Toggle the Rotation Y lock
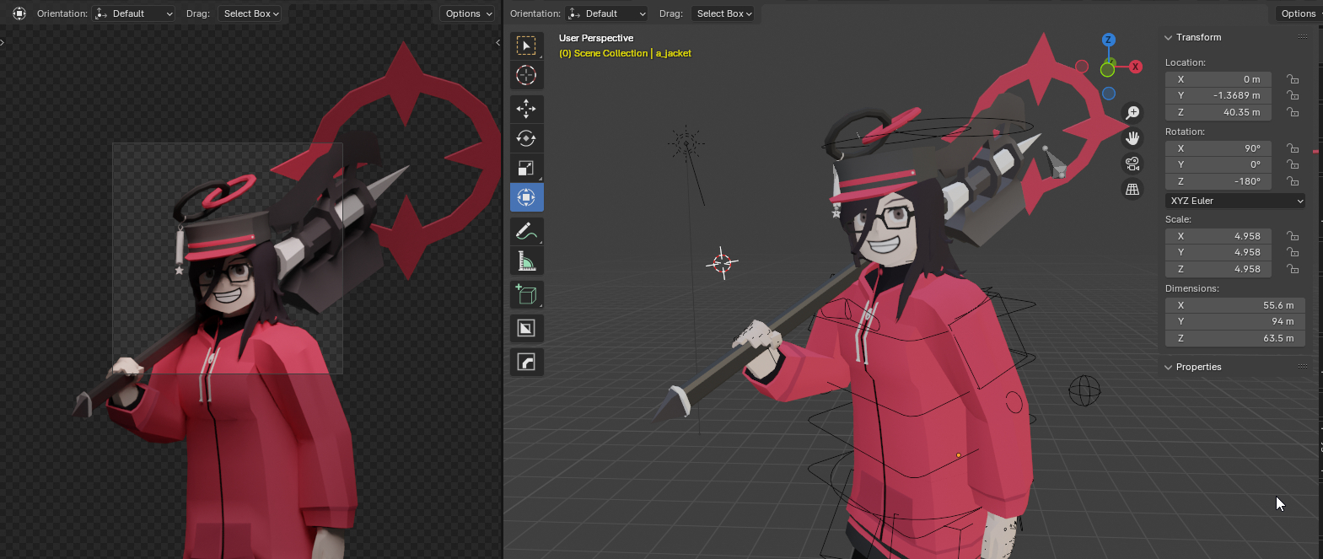 point(1292,164)
